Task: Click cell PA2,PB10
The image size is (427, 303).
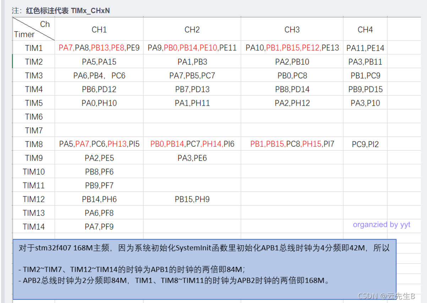Action: (x=292, y=62)
